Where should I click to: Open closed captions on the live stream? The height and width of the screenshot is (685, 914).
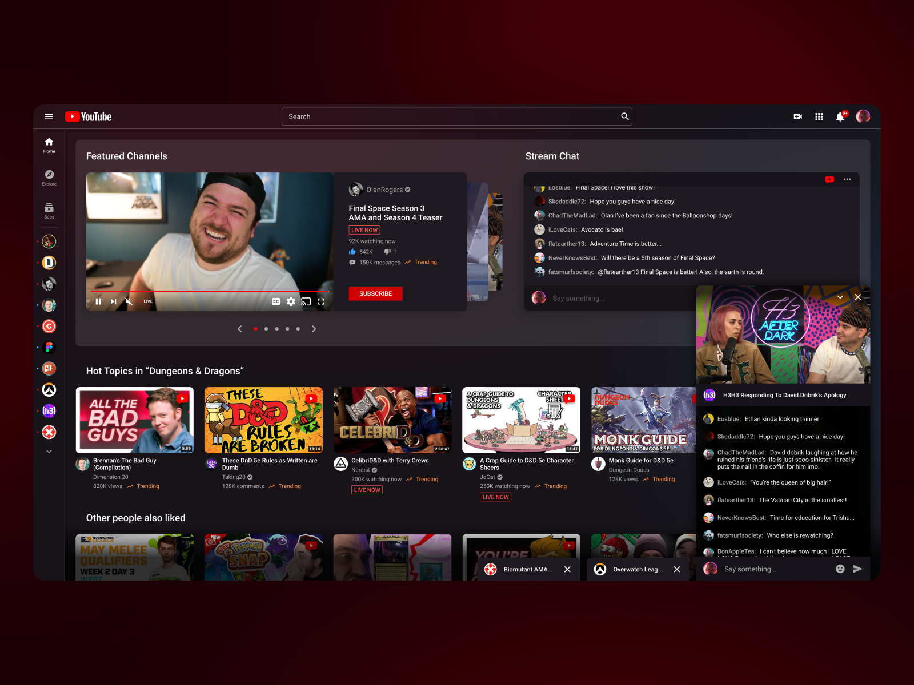click(276, 301)
